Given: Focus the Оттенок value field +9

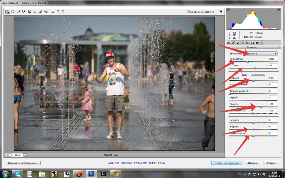Looking at the screenshot, I should [x=273, y=65].
